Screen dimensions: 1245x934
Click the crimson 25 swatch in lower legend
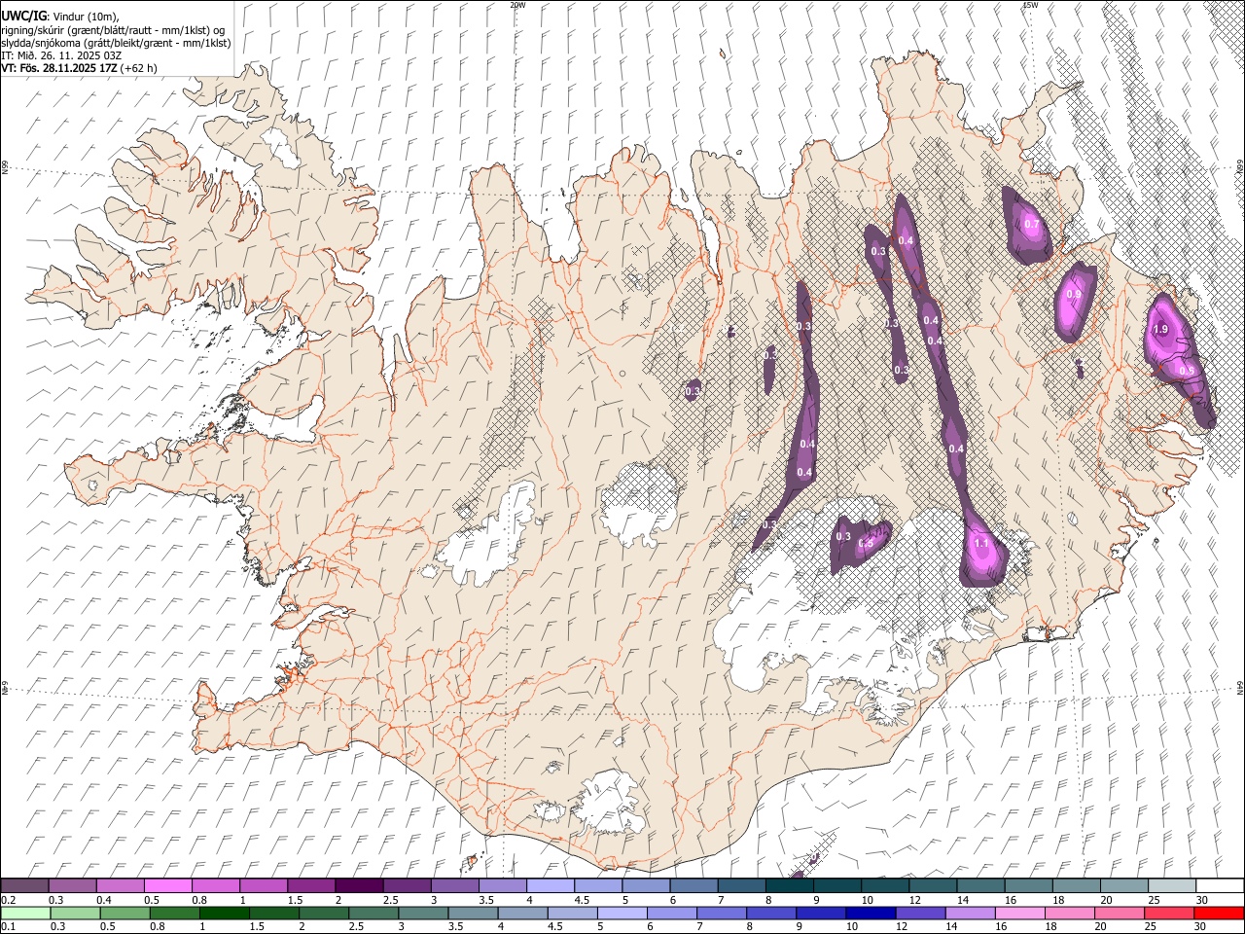click(1170, 913)
